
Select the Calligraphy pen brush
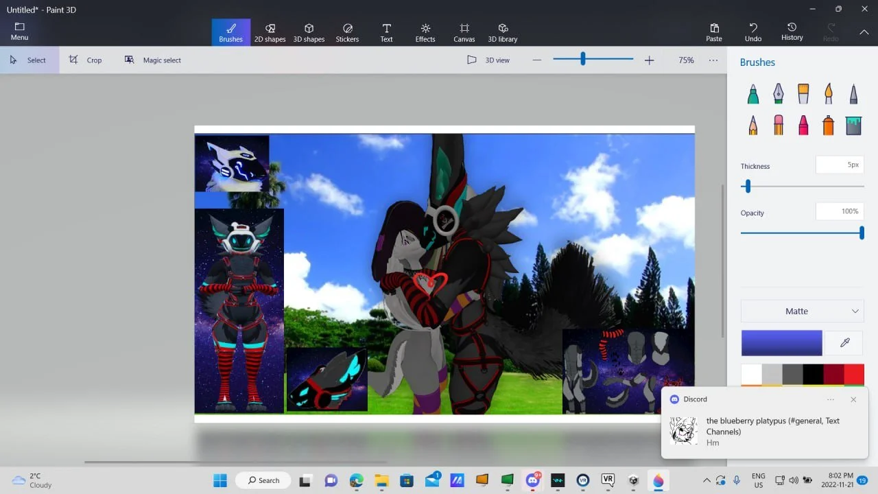point(779,93)
